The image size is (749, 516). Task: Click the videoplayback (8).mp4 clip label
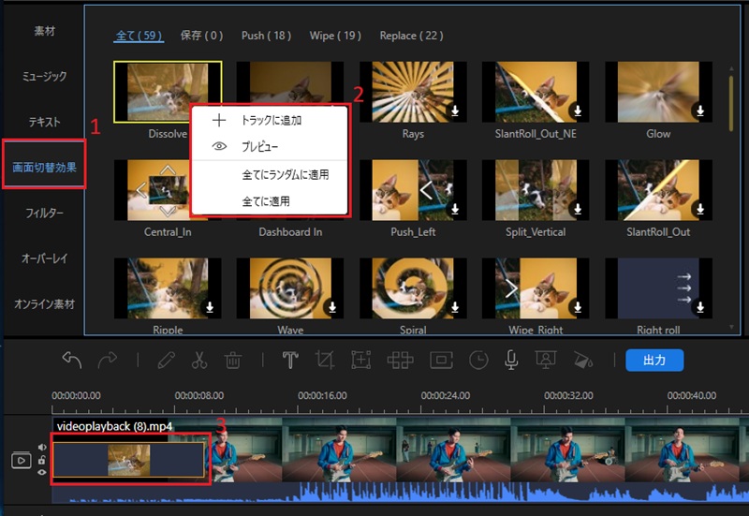pos(114,426)
